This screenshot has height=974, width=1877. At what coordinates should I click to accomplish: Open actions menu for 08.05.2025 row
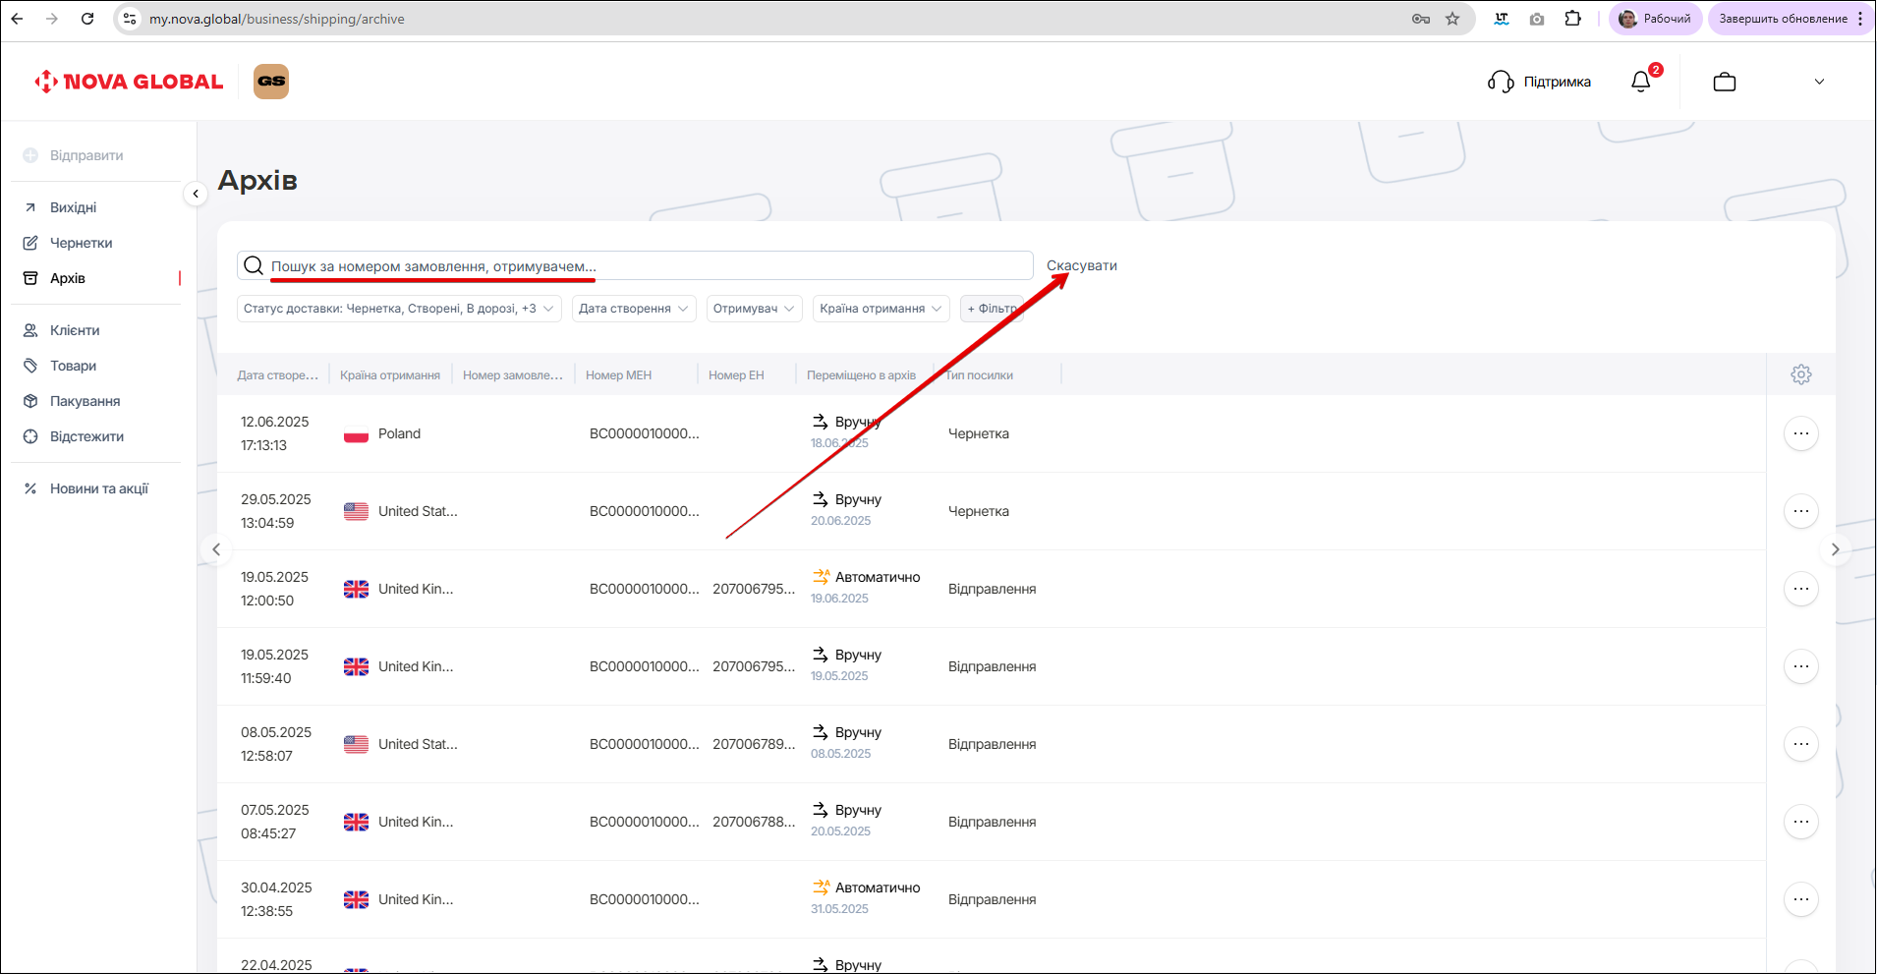(x=1801, y=744)
